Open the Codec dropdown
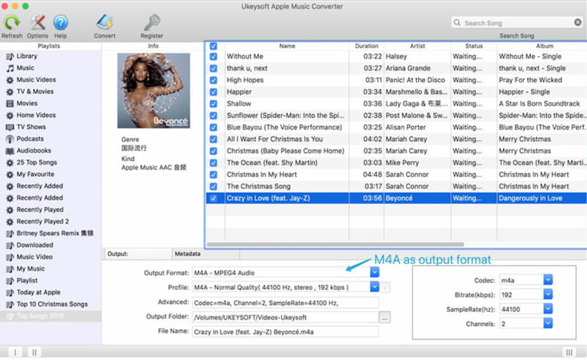 (x=547, y=280)
